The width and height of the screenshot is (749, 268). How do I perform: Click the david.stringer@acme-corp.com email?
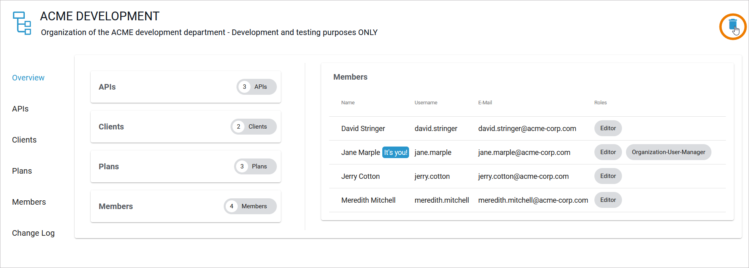tap(527, 129)
